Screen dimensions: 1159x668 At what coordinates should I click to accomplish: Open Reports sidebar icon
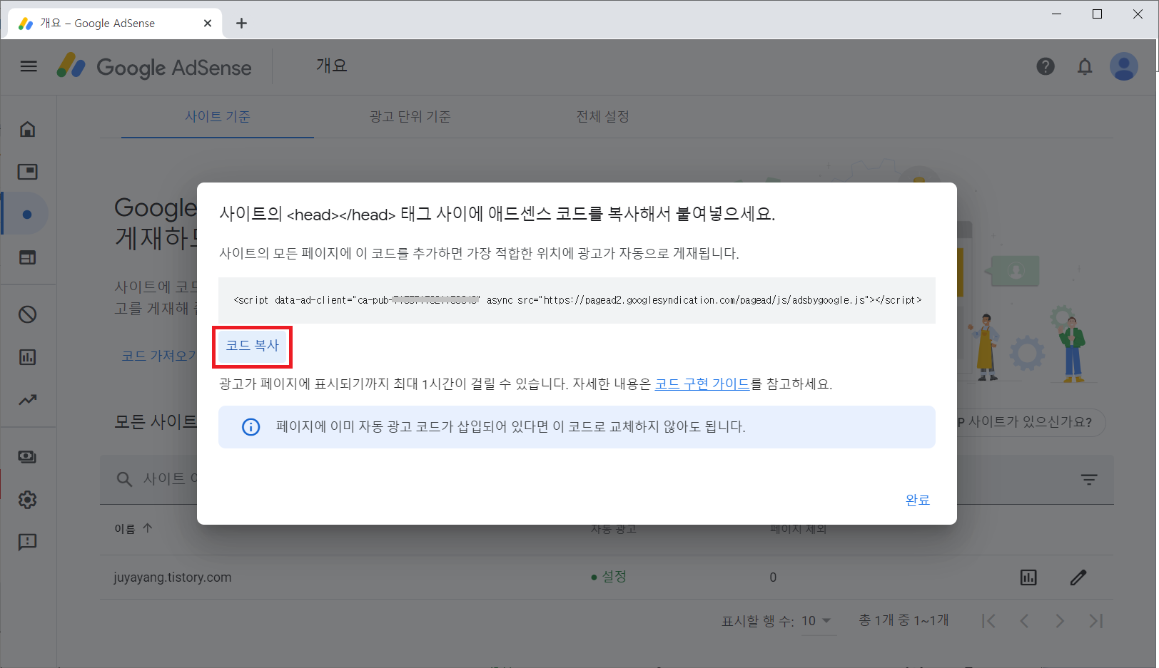click(x=28, y=357)
